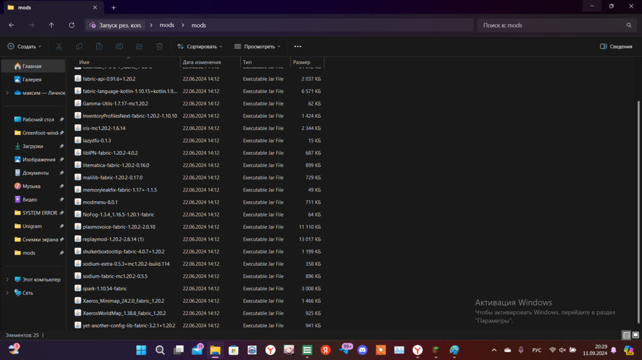Viewport: 642px width, 360px height.
Task: Click the Copy toolbar icon
Action: point(79,47)
